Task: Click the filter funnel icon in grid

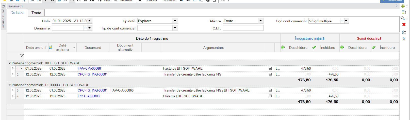Action: pyautogui.click(x=22, y=55)
